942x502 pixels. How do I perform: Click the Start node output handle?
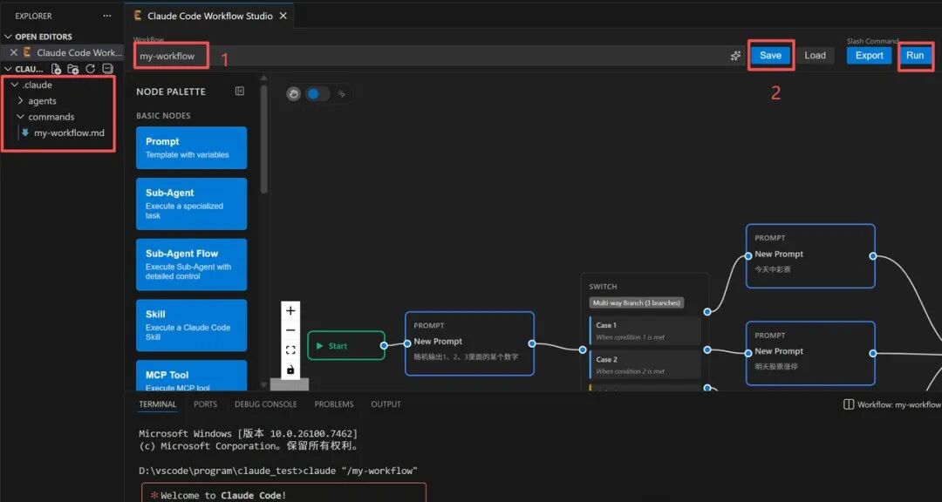(x=384, y=345)
